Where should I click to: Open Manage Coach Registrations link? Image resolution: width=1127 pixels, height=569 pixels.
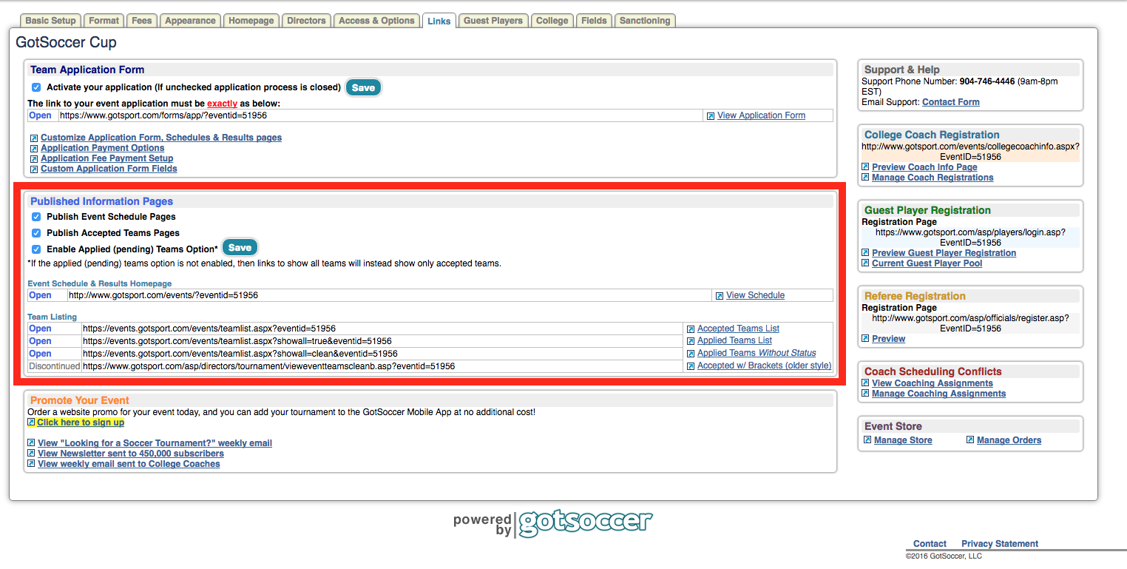[933, 178]
